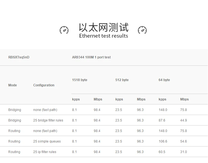Click '25 ip filter rules' configuration cell
Screen dimensions: 208x163
(x=45, y=152)
